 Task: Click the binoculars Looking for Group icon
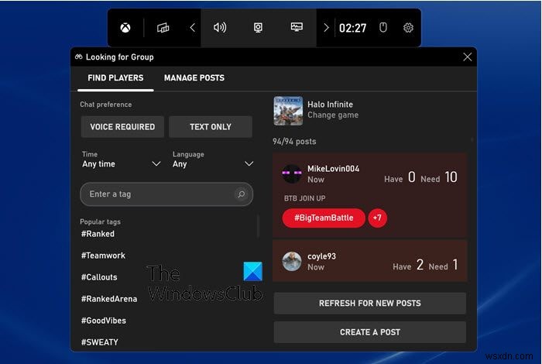point(79,57)
